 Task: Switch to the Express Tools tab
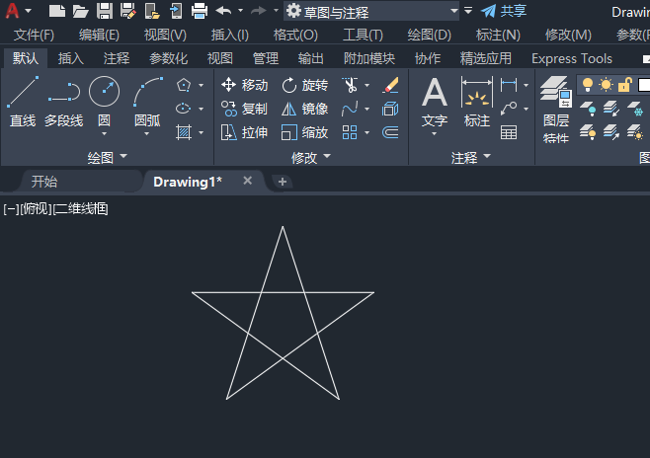pos(572,58)
